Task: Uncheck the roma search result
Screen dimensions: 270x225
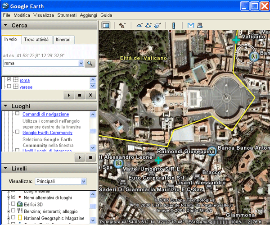Action: 9,79
